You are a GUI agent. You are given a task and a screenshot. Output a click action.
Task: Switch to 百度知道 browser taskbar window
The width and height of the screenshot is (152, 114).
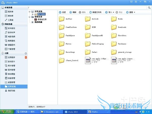[x=27, y=112]
